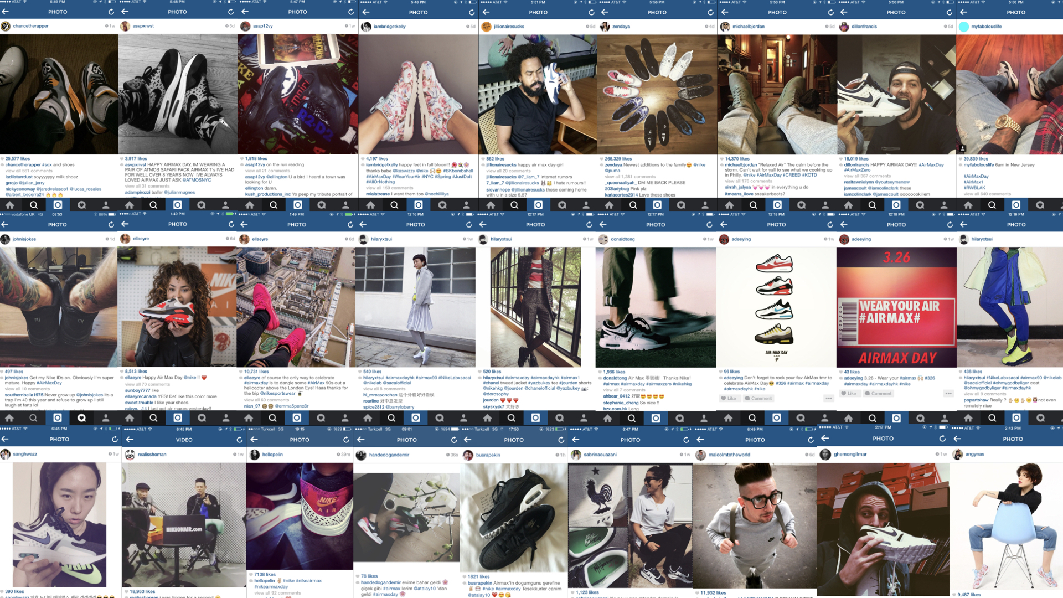The width and height of the screenshot is (1063, 598).
Task: Open the malcolmtotheworld username link
Action: (x=729, y=455)
